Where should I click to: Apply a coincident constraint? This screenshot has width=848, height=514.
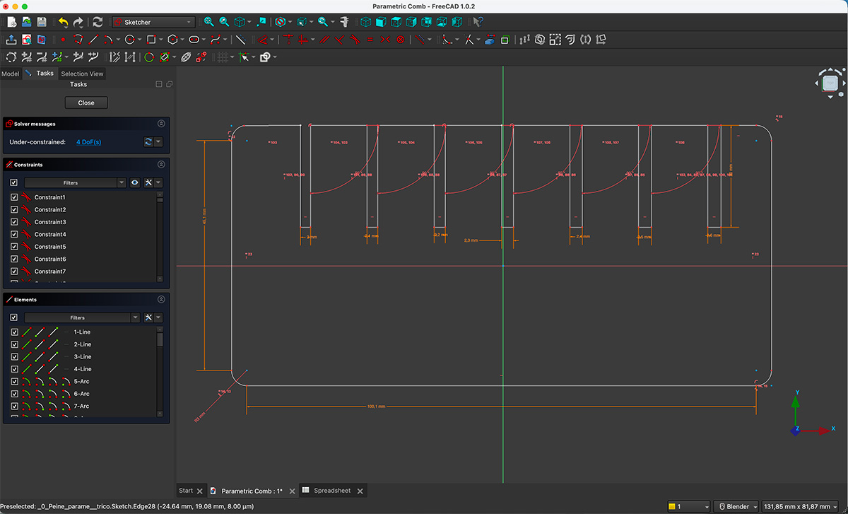click(290, 40)
